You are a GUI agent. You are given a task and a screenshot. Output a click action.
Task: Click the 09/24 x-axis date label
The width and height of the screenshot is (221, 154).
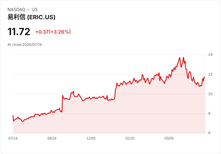(52, 138)
